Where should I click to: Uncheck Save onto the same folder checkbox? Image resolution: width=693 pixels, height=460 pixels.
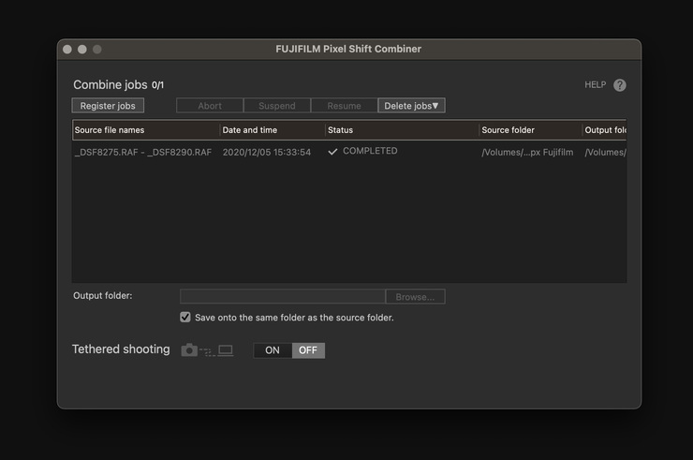(185, 318)
